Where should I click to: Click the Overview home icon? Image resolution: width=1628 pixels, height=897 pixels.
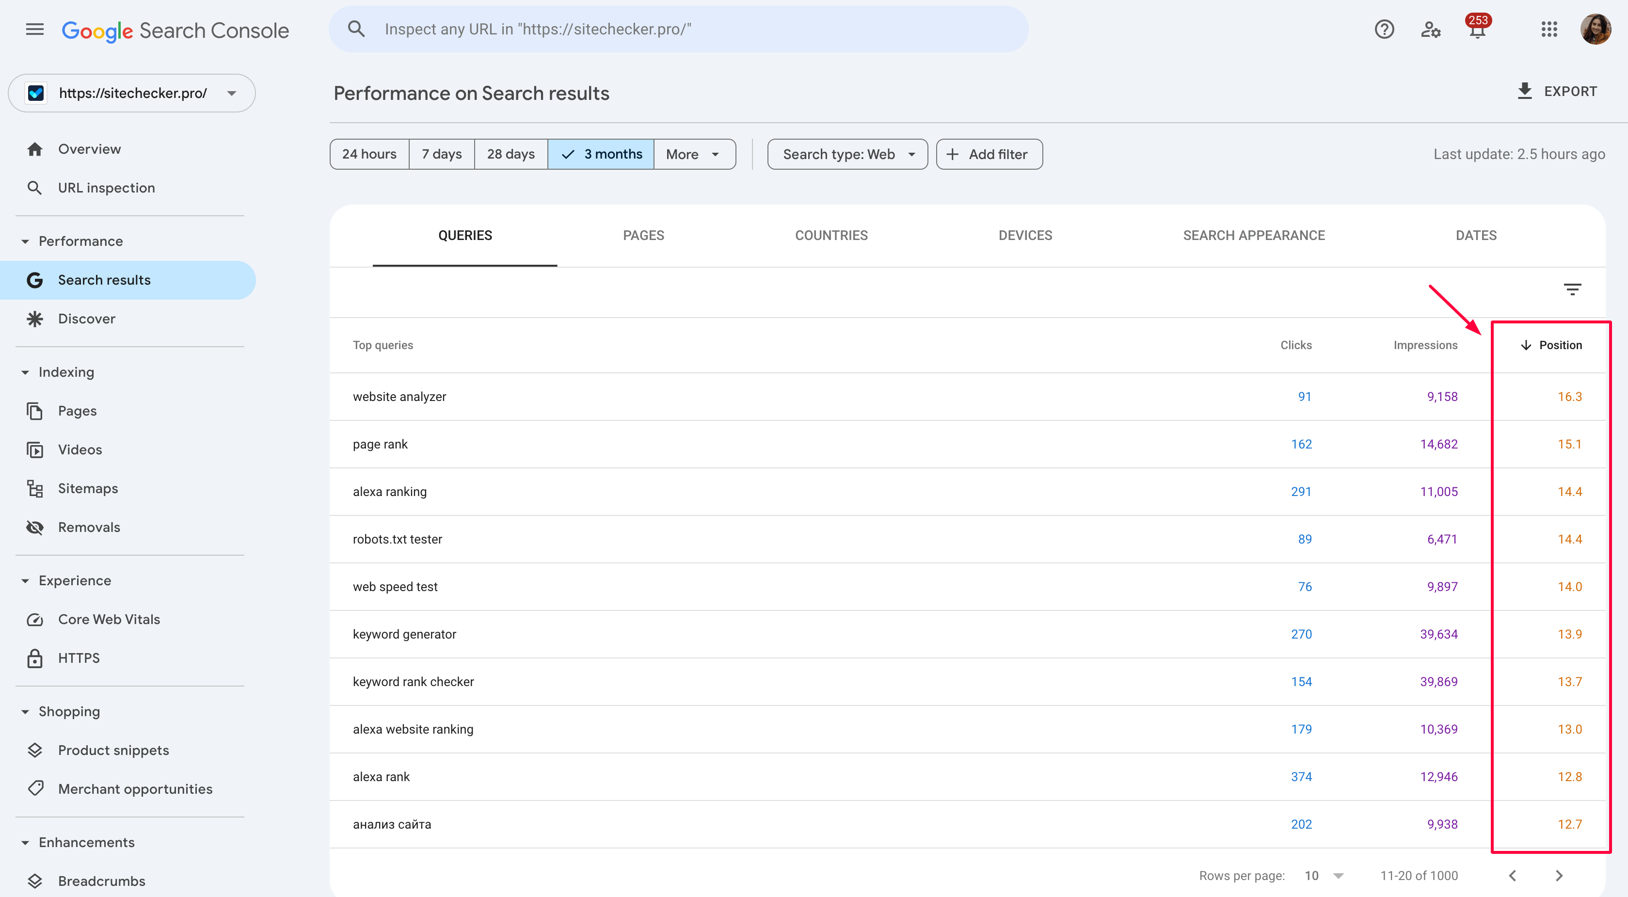(x=35, y=149)
